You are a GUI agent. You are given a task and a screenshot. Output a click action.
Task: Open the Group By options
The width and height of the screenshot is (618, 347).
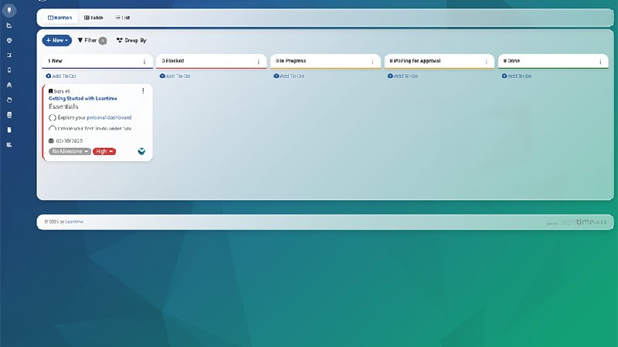pyautogui.click(x=131, y=40)
